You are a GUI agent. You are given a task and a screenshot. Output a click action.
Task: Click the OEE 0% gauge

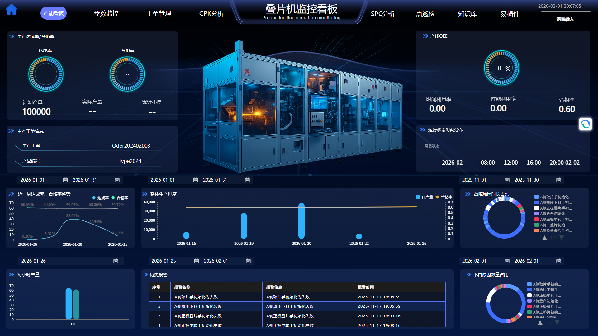click(x=501, y=68)
